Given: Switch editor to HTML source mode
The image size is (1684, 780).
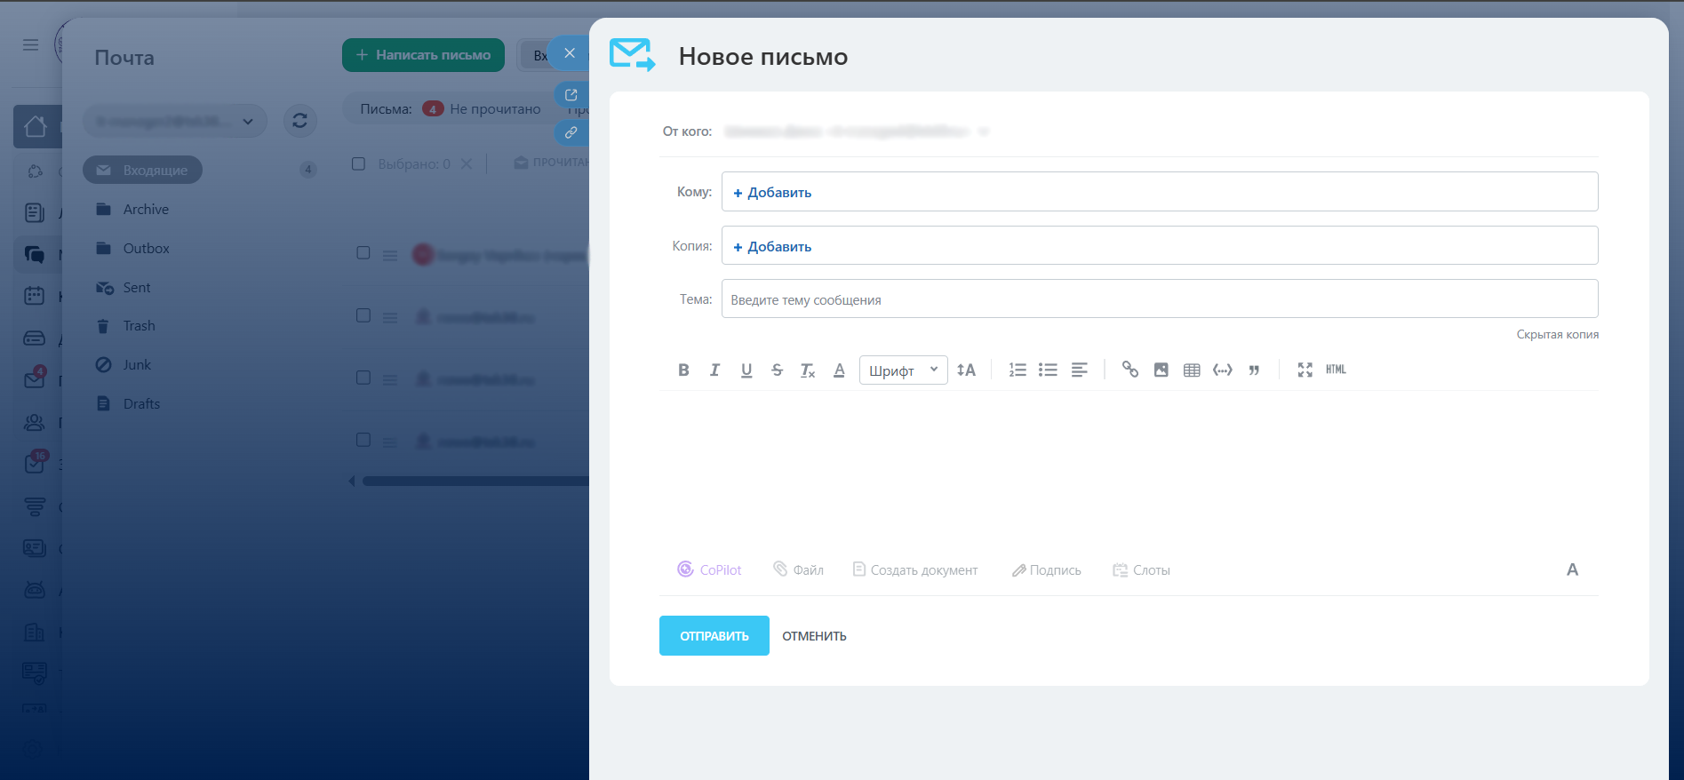Looking at the screenshot, I should 1336,370.
